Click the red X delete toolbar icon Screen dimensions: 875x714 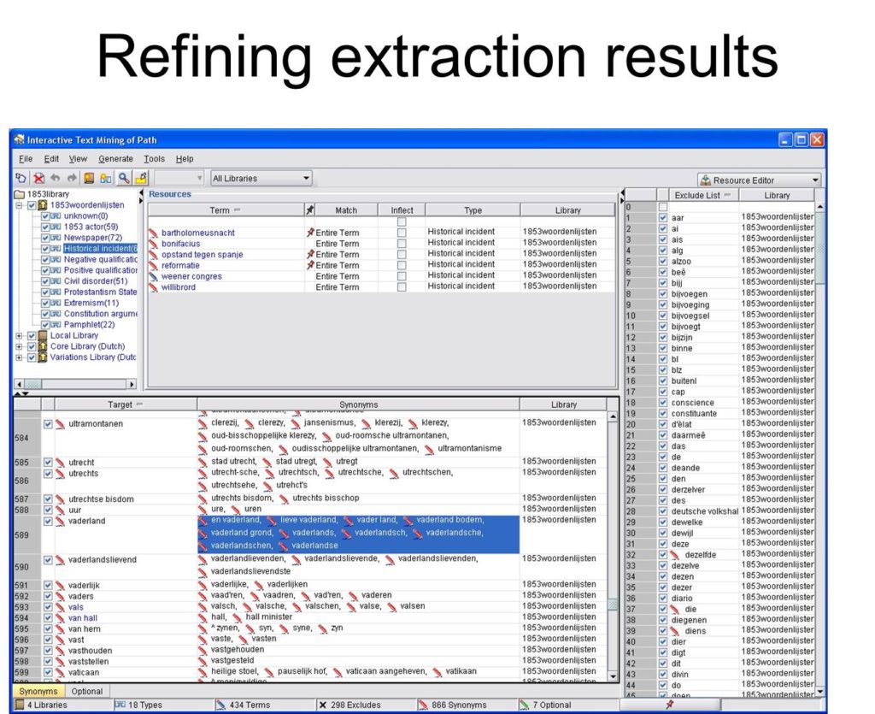click(x=38, y=179)
